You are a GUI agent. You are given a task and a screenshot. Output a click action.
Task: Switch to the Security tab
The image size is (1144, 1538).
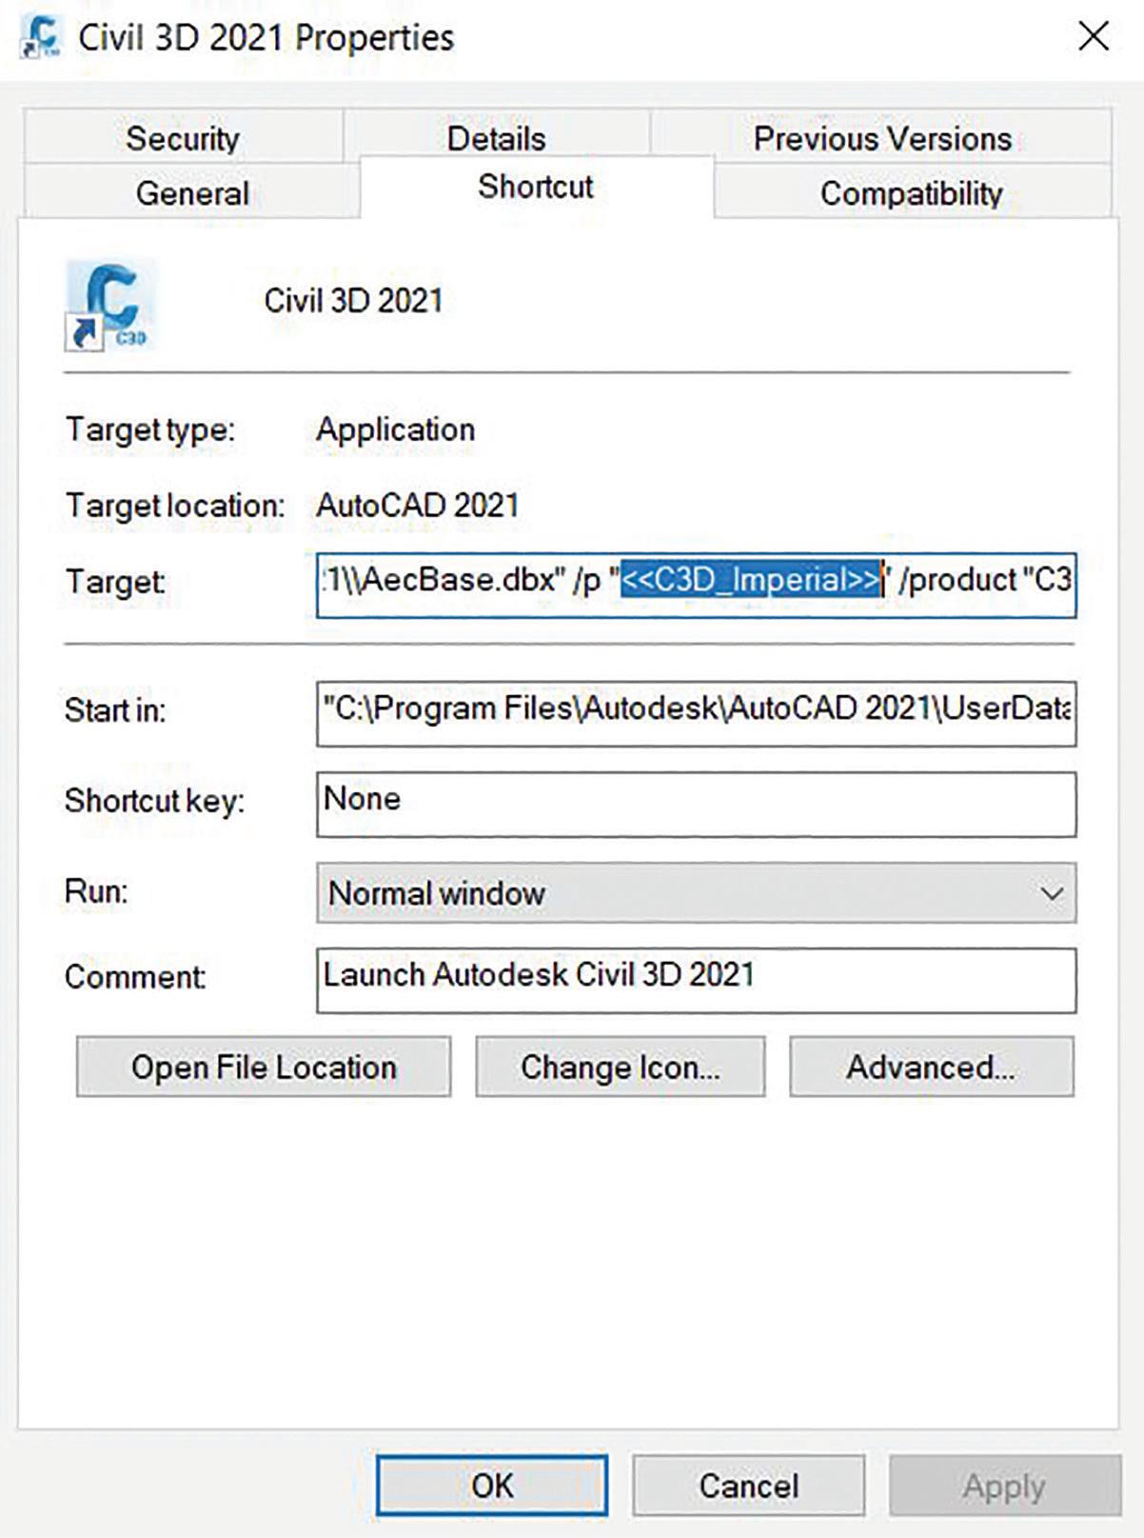tap(183, 138)
